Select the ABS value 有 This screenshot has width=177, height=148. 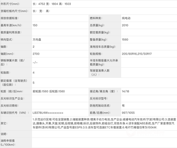(123, 106)
